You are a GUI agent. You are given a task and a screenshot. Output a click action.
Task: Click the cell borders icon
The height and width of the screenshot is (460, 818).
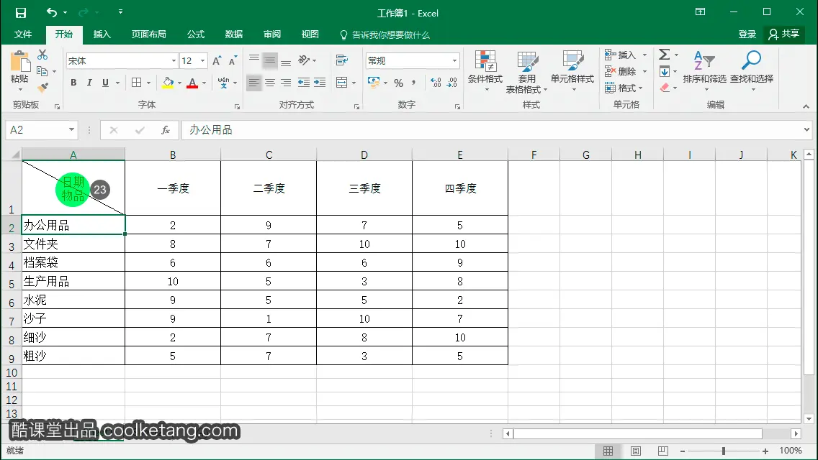pyautogui.click(x=136, y=83)
